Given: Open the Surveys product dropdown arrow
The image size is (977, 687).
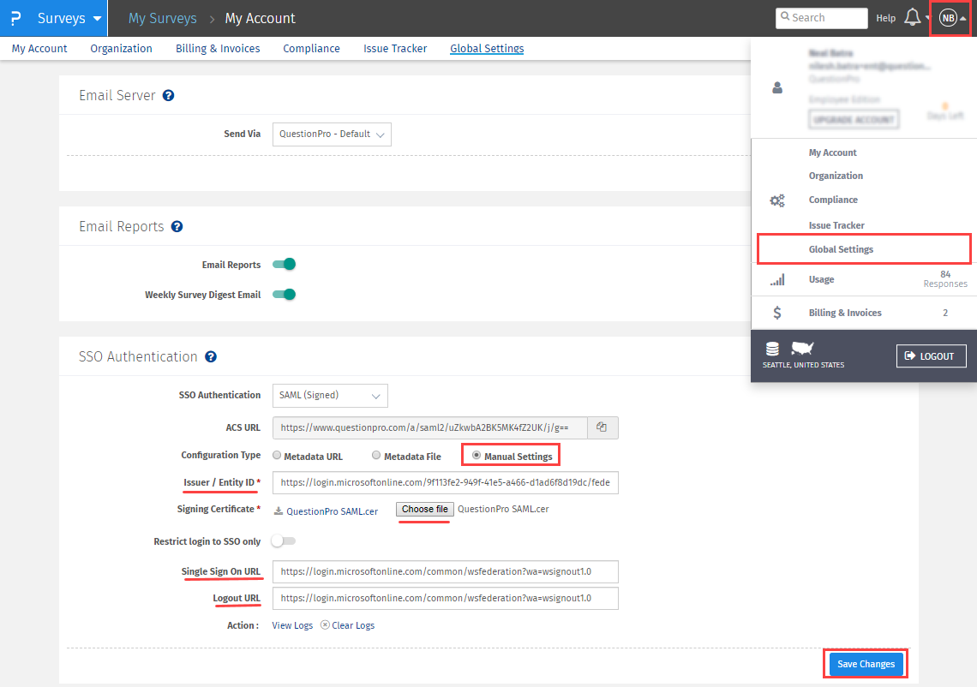Looking at the screenshot, I should (x=97, y=19).
